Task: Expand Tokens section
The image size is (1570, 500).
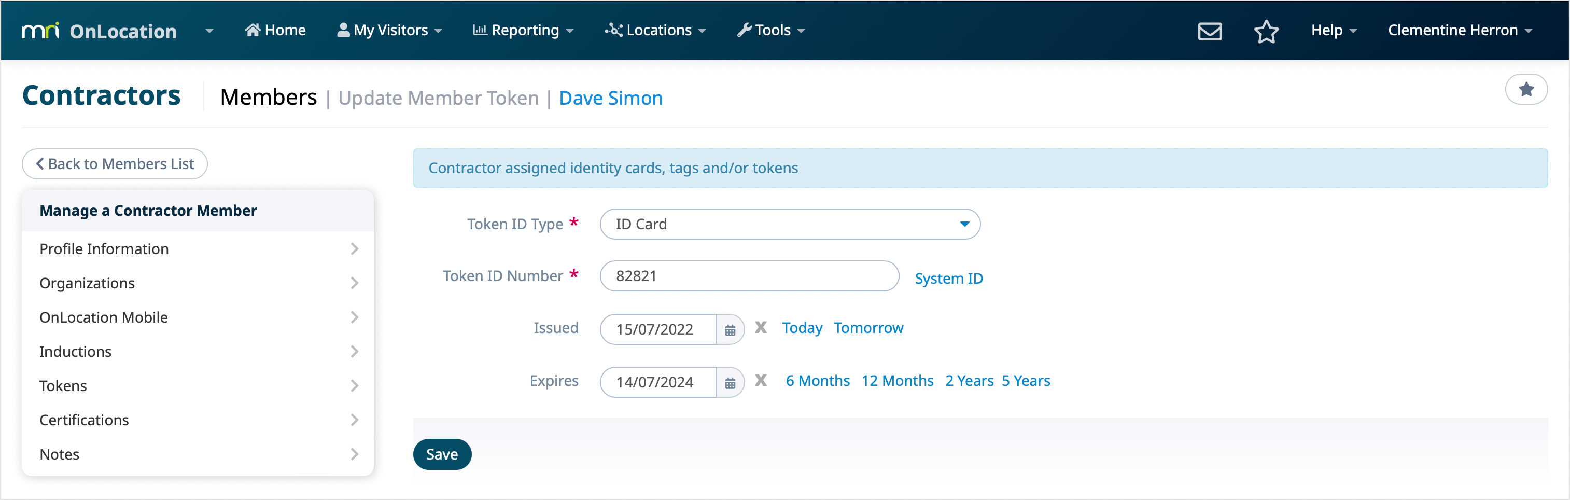Action: tap(198, 385)
